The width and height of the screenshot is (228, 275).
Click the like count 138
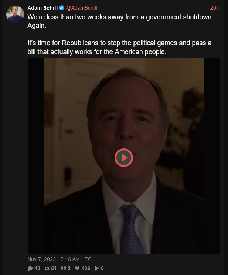[86, 268]
